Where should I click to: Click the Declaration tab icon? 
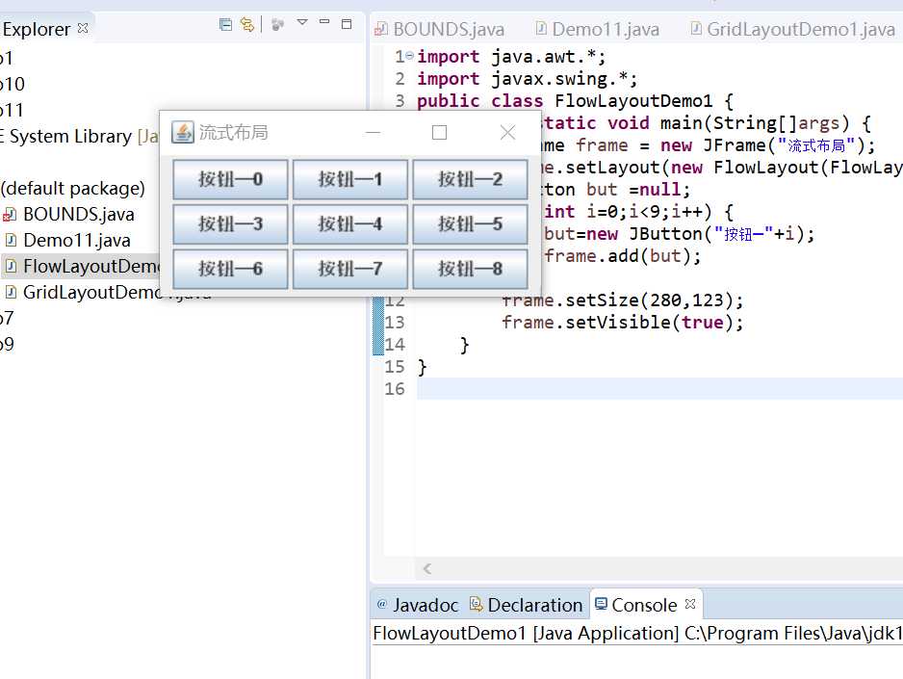point(476,604)
